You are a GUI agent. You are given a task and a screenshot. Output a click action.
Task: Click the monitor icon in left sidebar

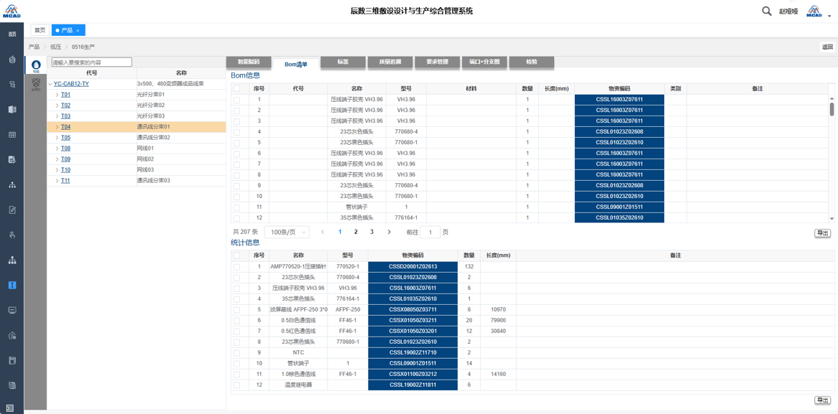click(x=12, y=310)
